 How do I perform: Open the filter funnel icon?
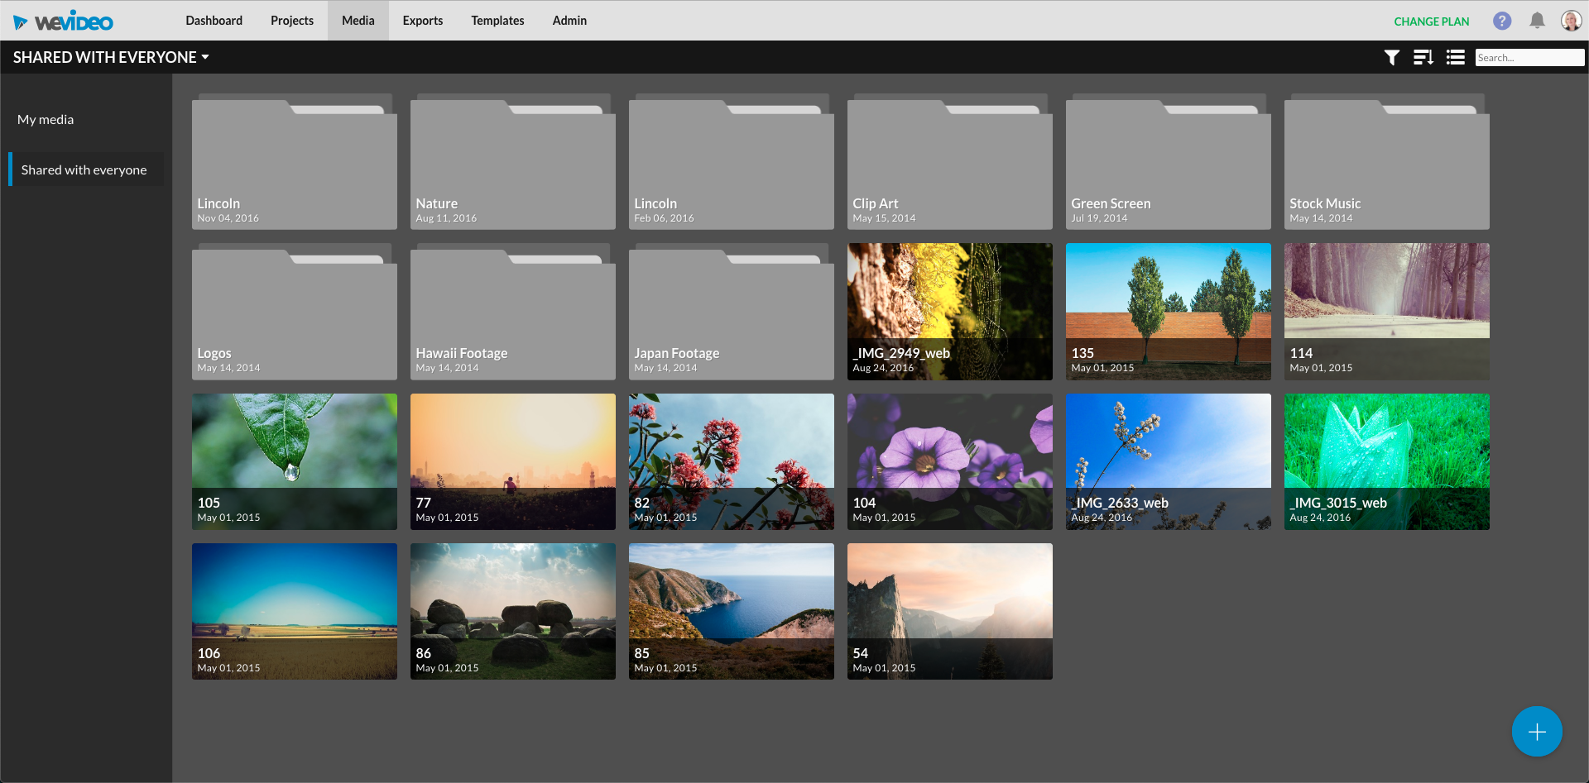coord(1391,57)
